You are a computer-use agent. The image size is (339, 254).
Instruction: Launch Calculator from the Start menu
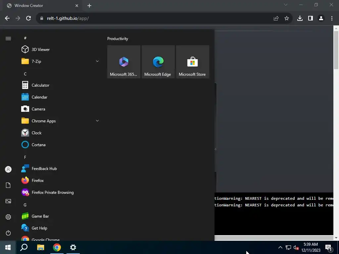tap(61, 85)
